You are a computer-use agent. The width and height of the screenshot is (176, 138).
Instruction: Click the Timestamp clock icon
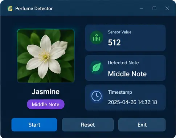pyautogui.click(x=97, y=96)
